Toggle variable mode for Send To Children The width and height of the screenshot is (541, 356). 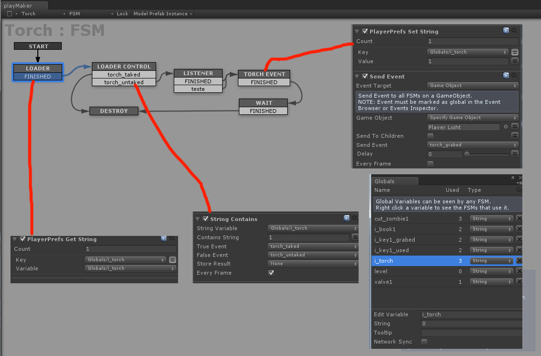pyautogui.click(x=515, y=135)
